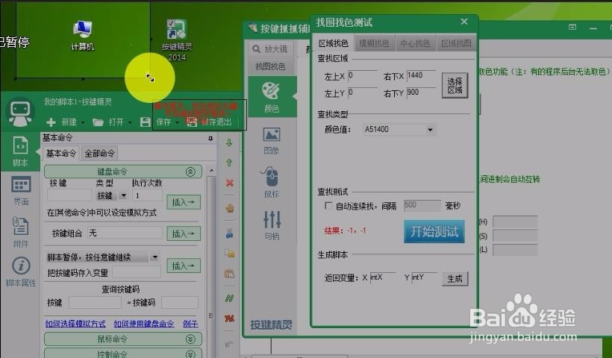Click the 开始测试 button
The width and height of the screenshot is (612, 358).
click(434, 232)
